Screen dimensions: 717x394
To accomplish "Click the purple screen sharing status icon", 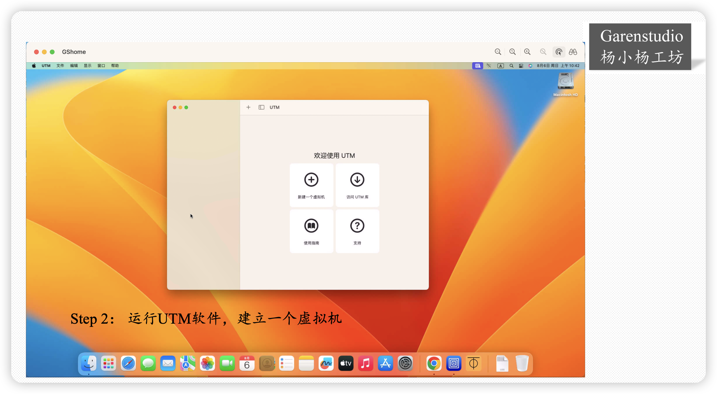I will point(478,66).
